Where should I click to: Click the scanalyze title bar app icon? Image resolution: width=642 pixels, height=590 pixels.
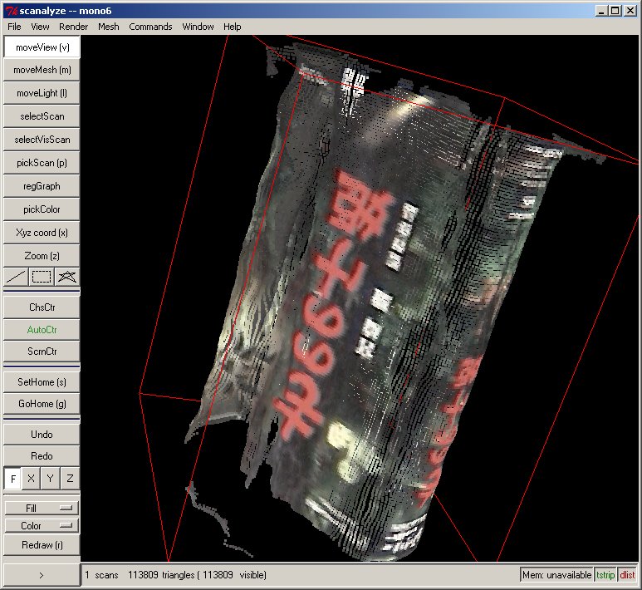tap(11, 11)
